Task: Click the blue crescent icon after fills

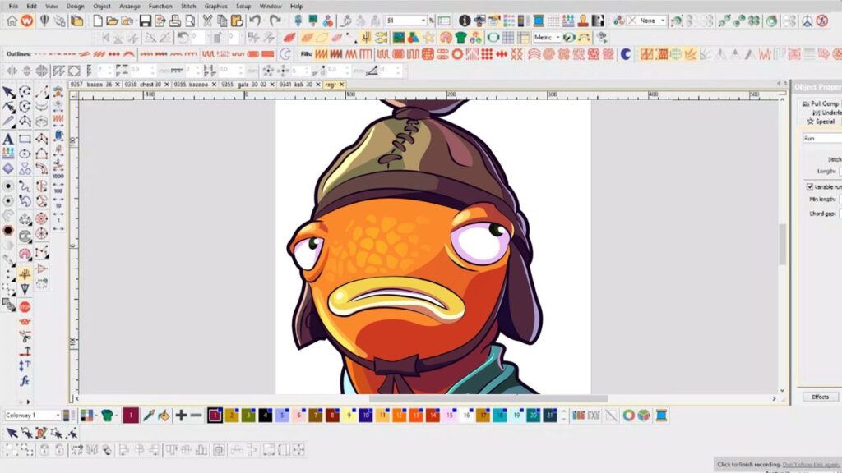Action: click(x=626, y=54)
